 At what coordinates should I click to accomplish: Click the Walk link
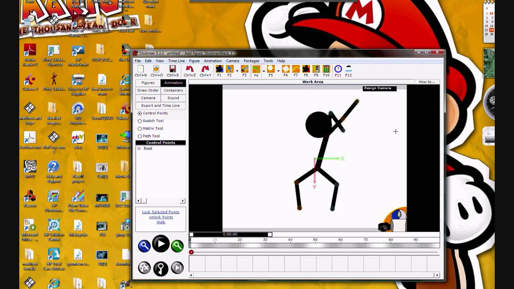[161, 222]
